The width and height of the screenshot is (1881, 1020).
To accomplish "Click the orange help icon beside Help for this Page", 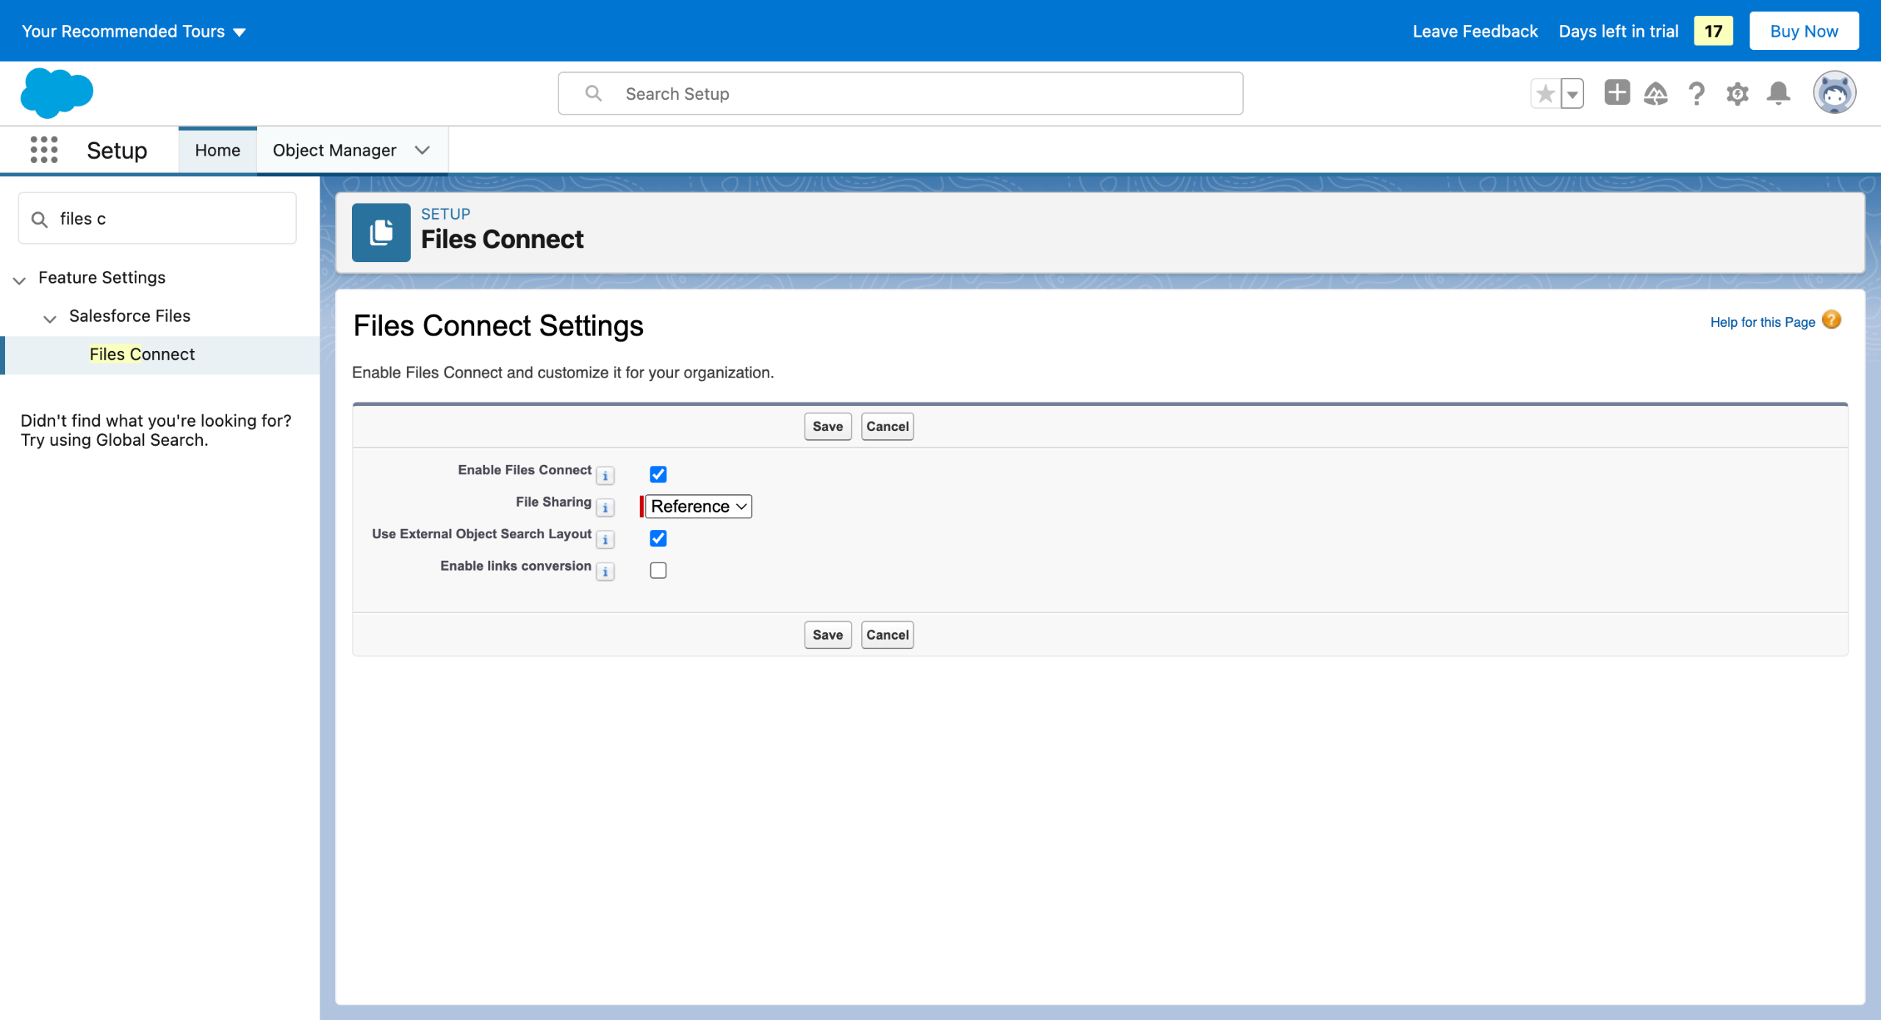I will point(1832,320).
